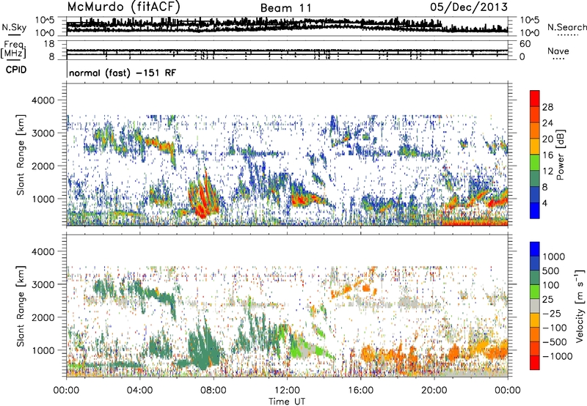The width and height of the screenshot is (587, 406).
Task: Click the Freq. [MHz] axis label
Action: [13, 49]
